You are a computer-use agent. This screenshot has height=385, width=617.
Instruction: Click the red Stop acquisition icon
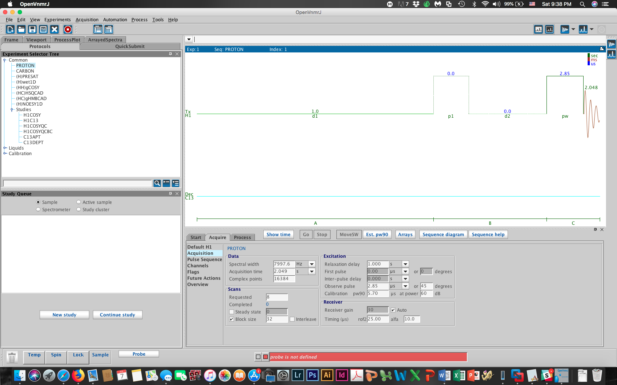tap(68, 29)
